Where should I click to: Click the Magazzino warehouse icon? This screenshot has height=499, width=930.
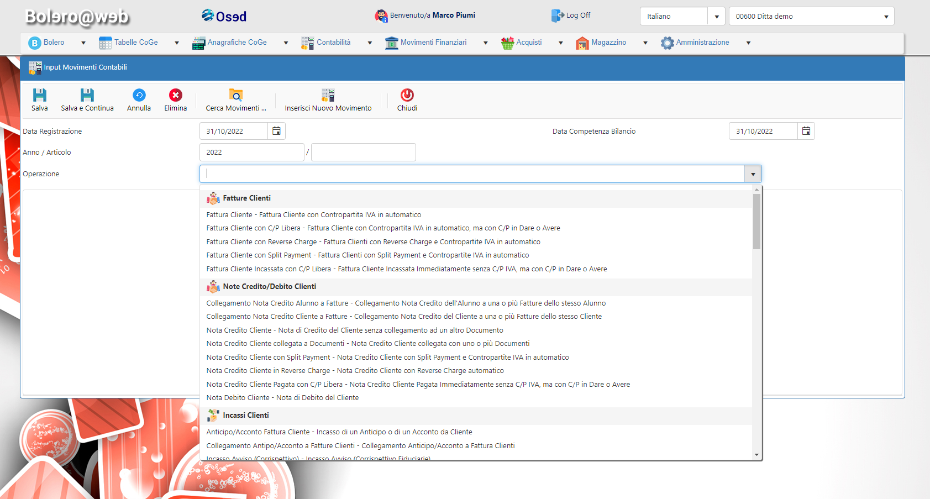[x=582, y=43]
